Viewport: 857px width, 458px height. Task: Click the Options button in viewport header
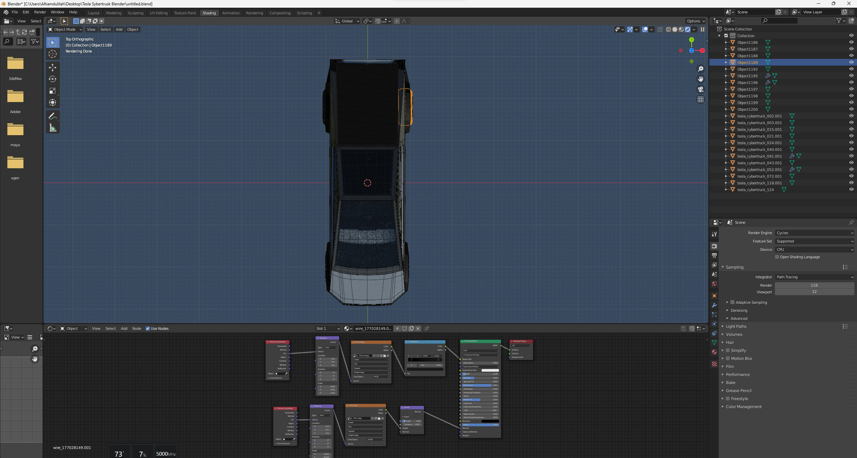pos(696,21)
